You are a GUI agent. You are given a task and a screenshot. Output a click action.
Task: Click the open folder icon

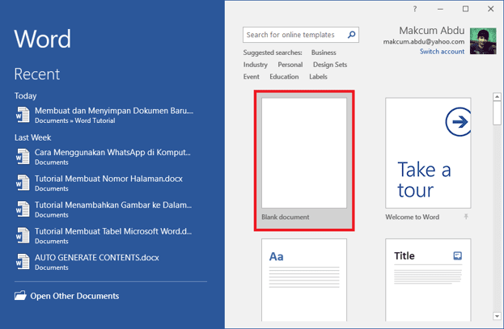click(x=20, y=296)
